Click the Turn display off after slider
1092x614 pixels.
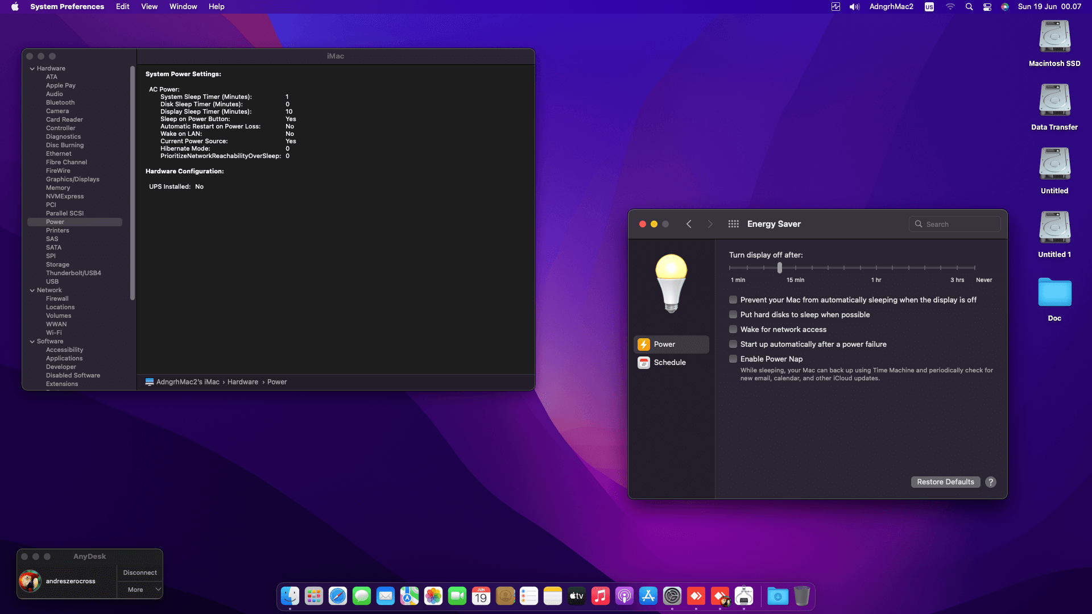coord(780,268)
